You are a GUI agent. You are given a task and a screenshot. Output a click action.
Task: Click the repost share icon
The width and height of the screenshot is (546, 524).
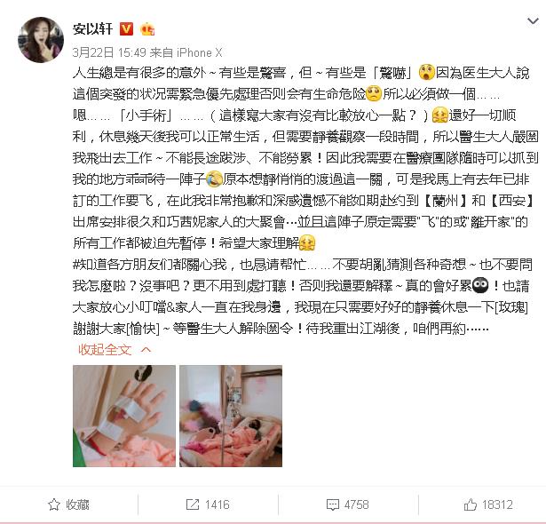pos(193,504)
